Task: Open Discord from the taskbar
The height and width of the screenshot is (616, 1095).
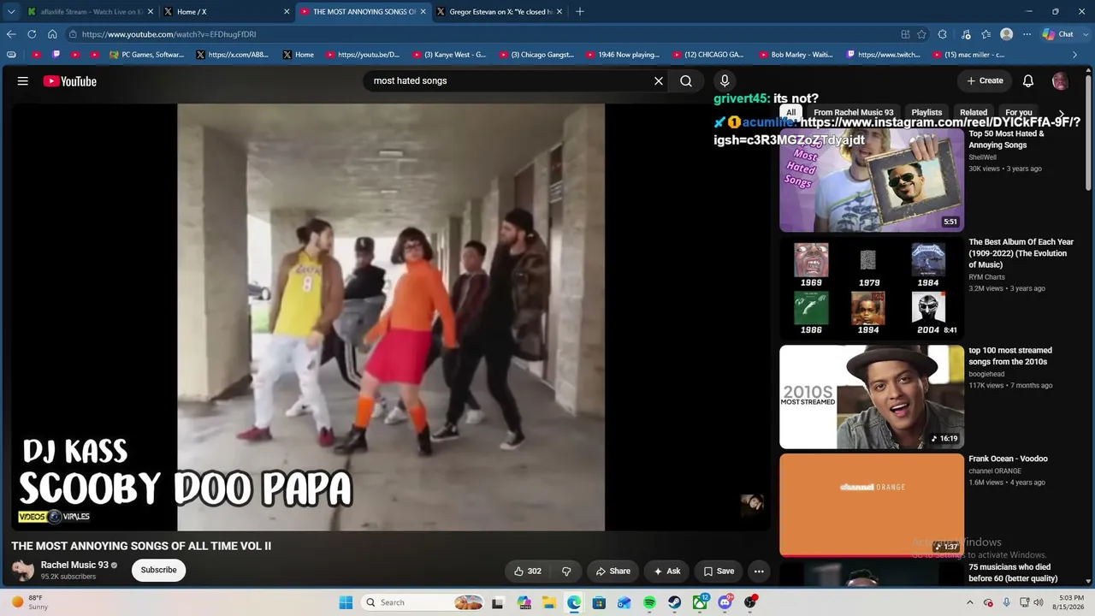Action: (x=725, y=603)
